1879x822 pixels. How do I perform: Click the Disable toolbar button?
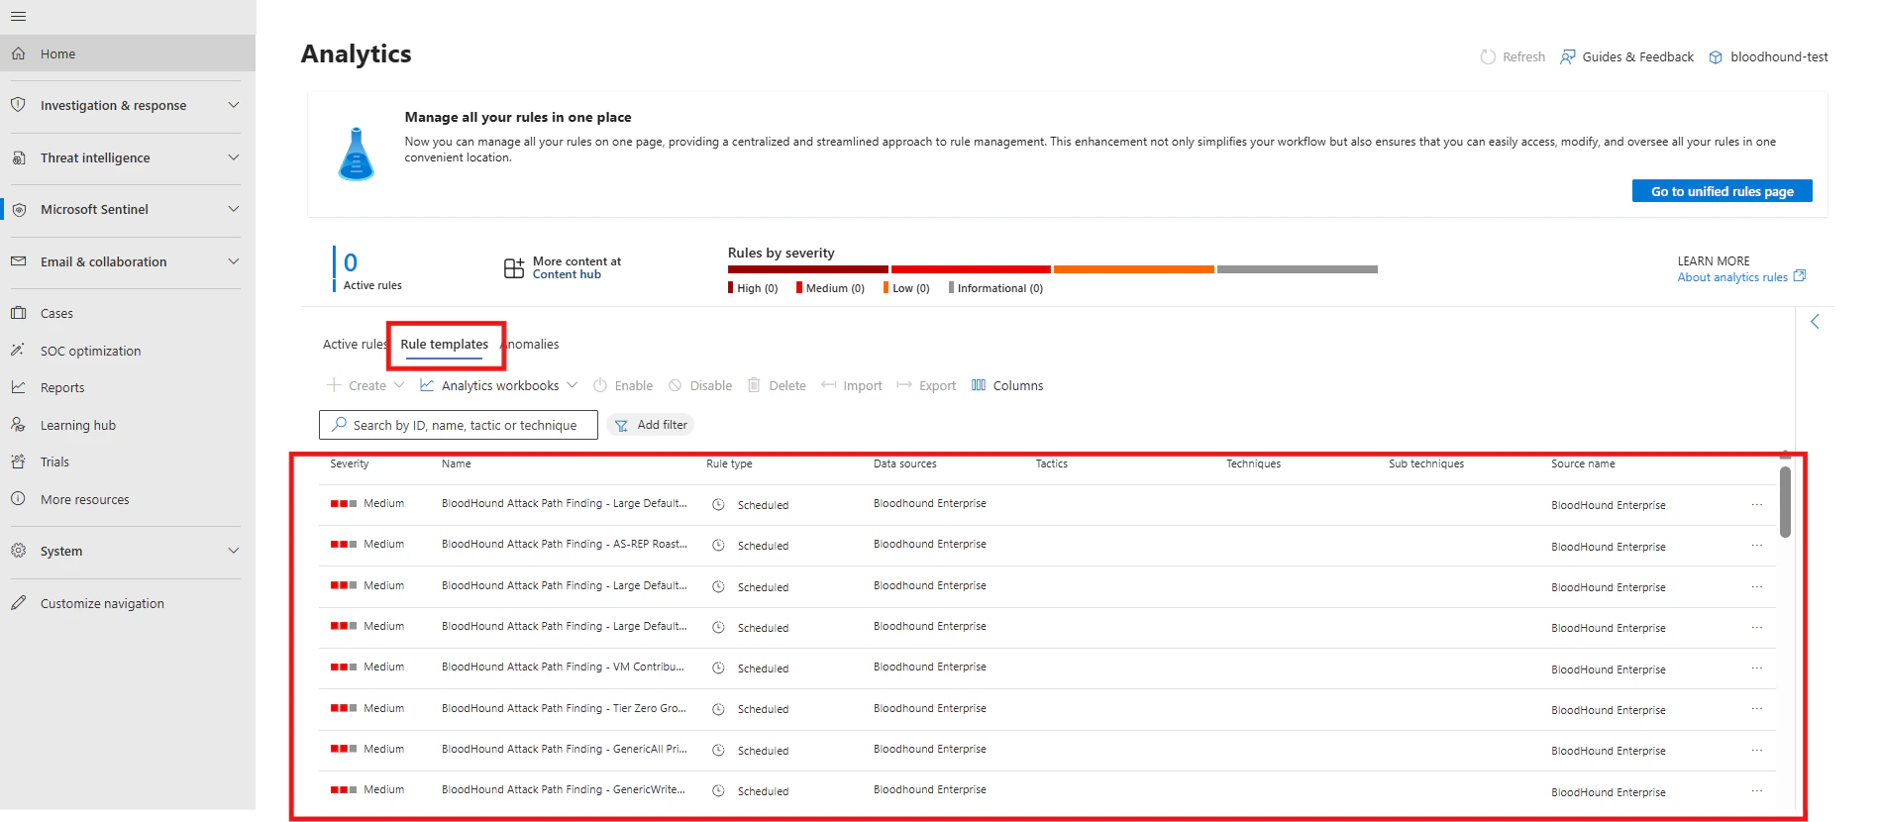point(700,385)
